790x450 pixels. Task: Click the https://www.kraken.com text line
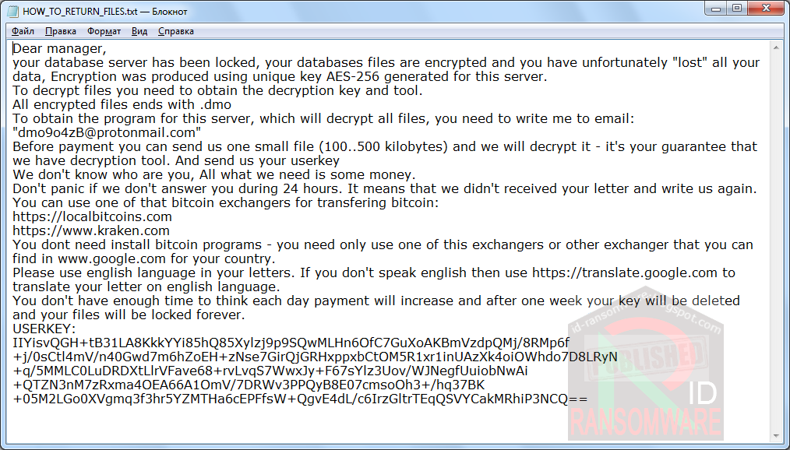click(x=91, y=231)
